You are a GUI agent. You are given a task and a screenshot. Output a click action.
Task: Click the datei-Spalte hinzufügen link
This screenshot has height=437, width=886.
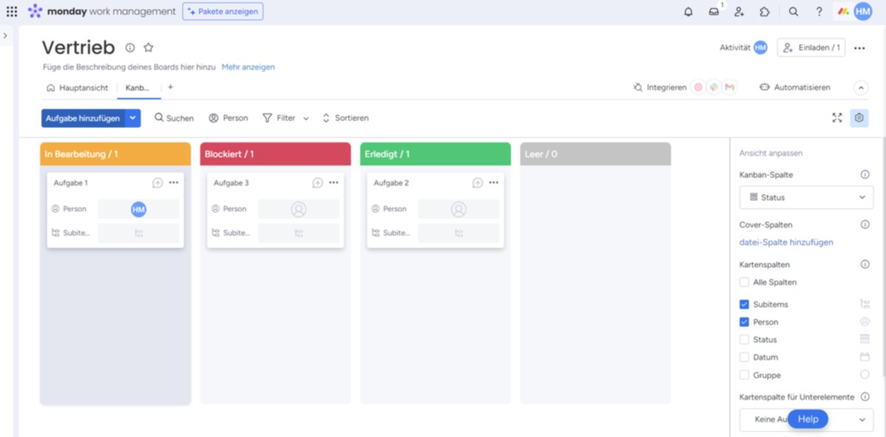[785, 242]
